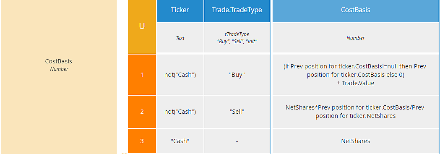Image resolution: width=440 pixels, height=154 pixels.
Task: Select rule row number 3
Action: [x=142, y=141]
